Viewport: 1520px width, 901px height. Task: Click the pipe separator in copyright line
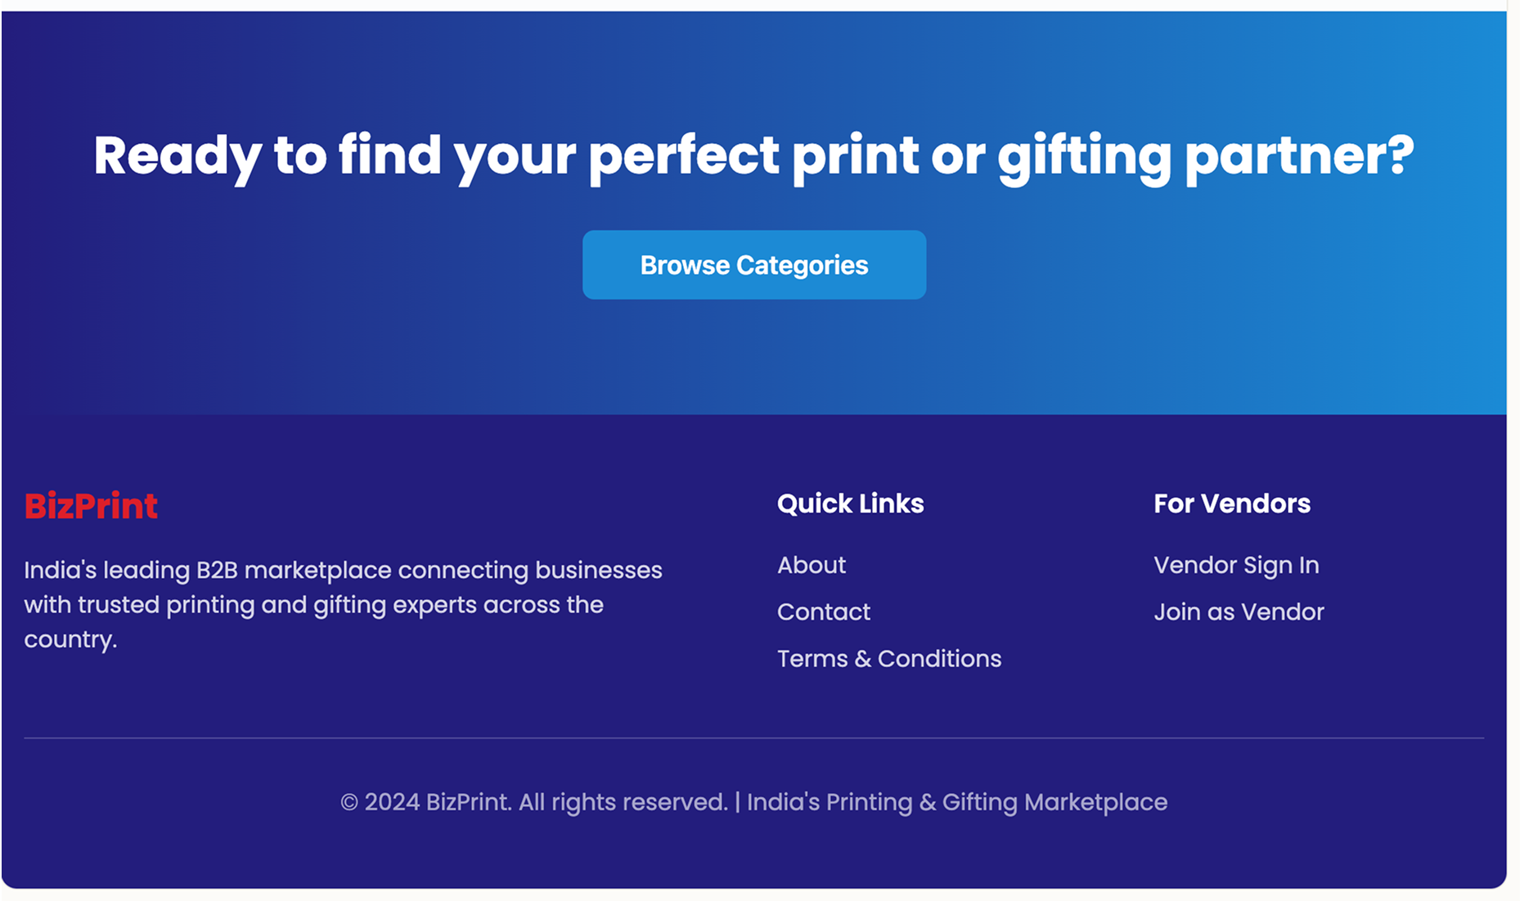[x=737, y=802]
